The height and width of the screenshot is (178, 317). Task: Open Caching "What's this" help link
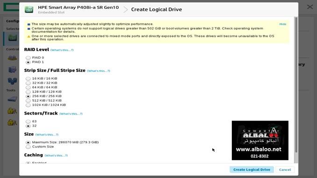pos(56,156)
